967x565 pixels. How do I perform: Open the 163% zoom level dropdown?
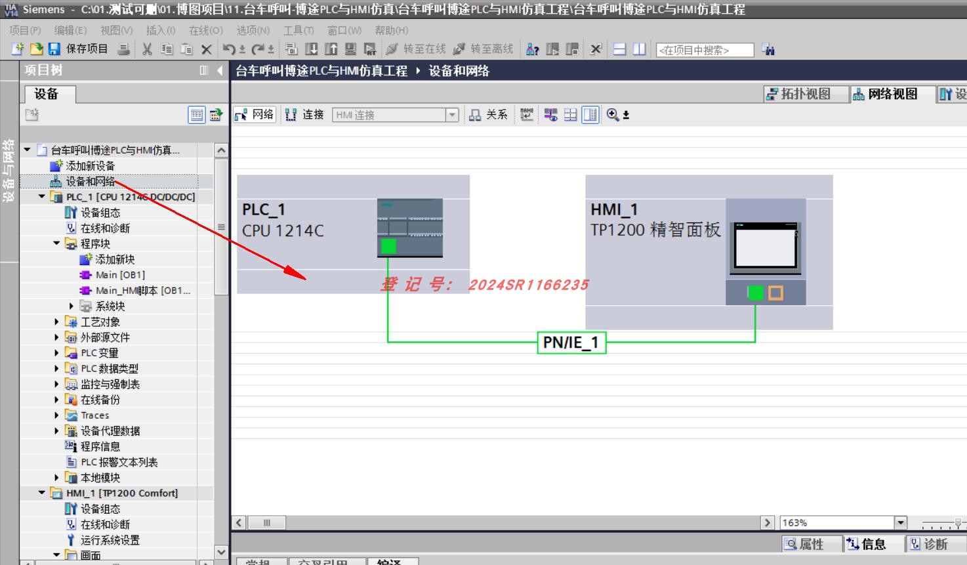901,522
